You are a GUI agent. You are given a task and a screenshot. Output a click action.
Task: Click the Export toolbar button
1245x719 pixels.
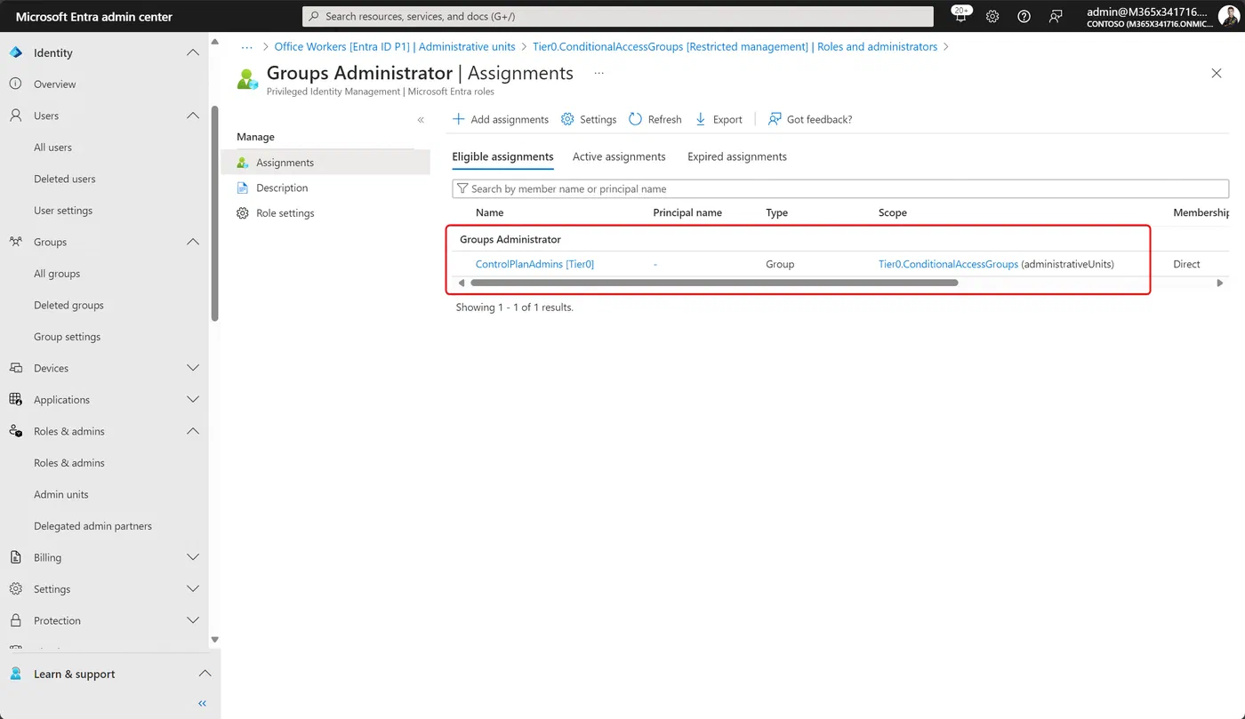click(719, 119)
